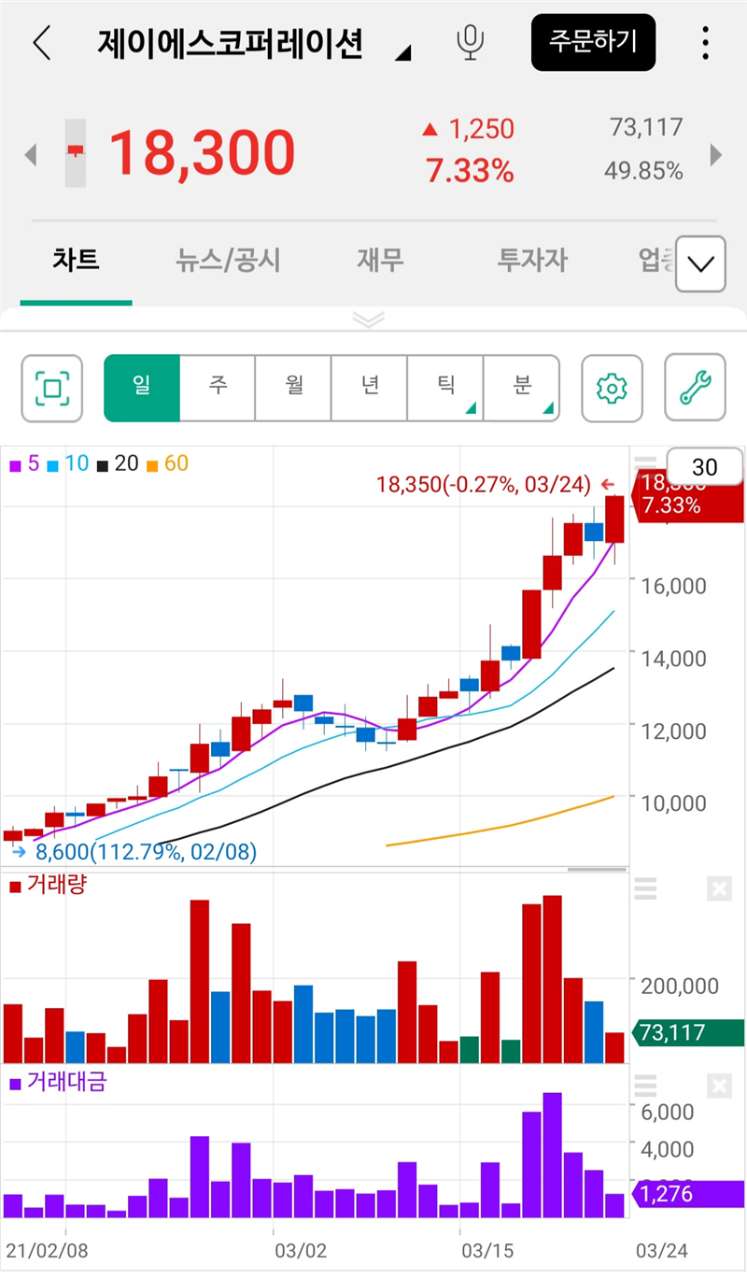Switch to the 차트 tab
This screenshot has height=1278, width=747.
(x=76, y=260)
